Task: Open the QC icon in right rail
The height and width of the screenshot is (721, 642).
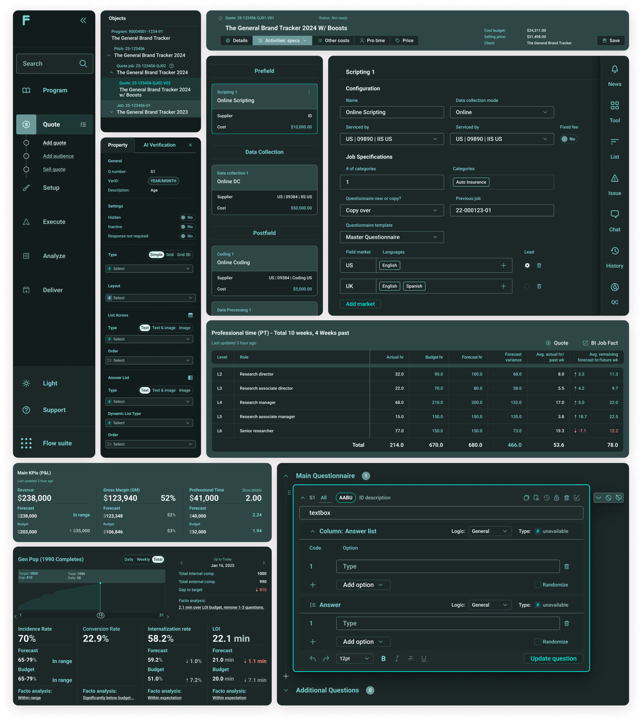Action: (x=615, y=287)
